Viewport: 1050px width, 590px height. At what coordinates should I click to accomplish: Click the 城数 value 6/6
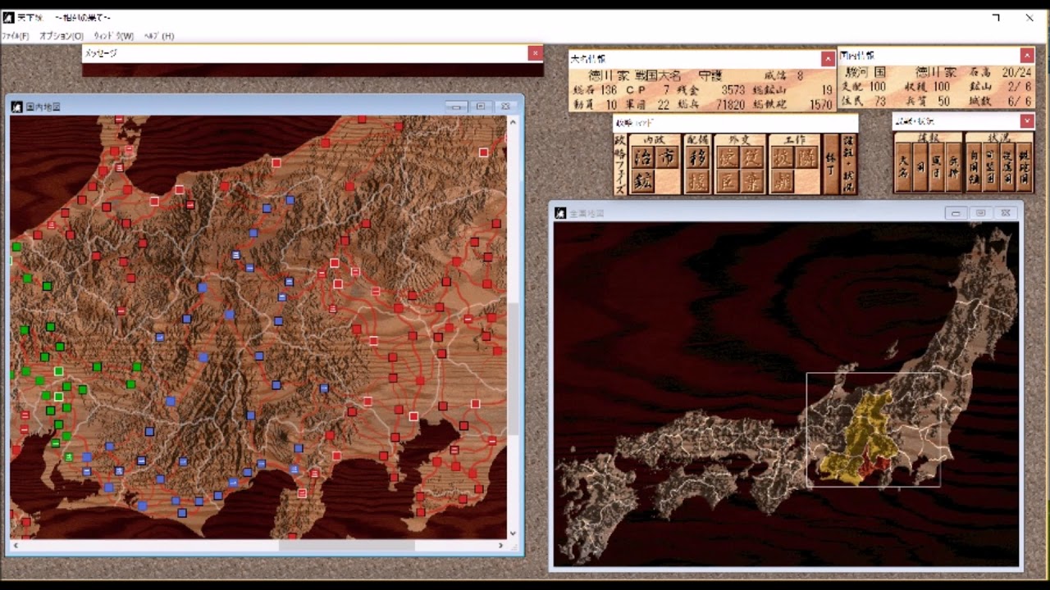click(1020, 102)
